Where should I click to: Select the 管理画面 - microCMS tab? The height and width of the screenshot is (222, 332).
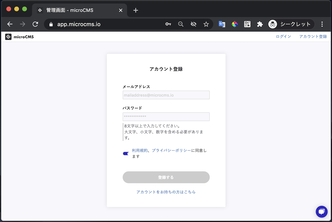[80, 10]
